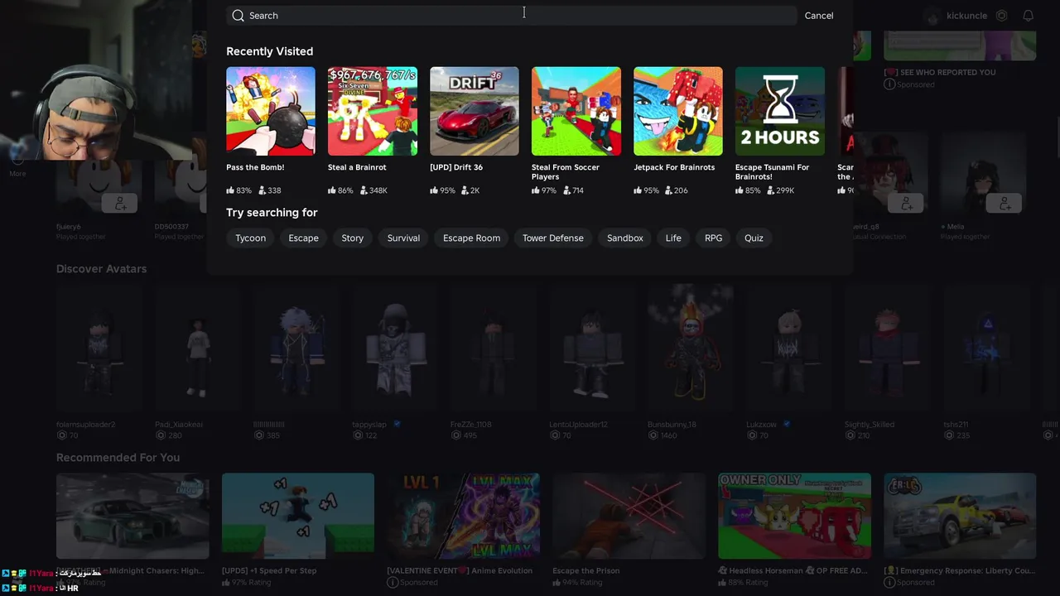Click the [UPD] Drift 36 title
Viewport: 1060px width, 596px height.
456,167
